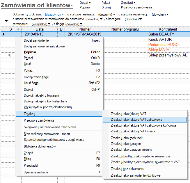Click the S column header
Image resolution: width=190 pixels, height=183 pixels.
(x=10, y=29)
